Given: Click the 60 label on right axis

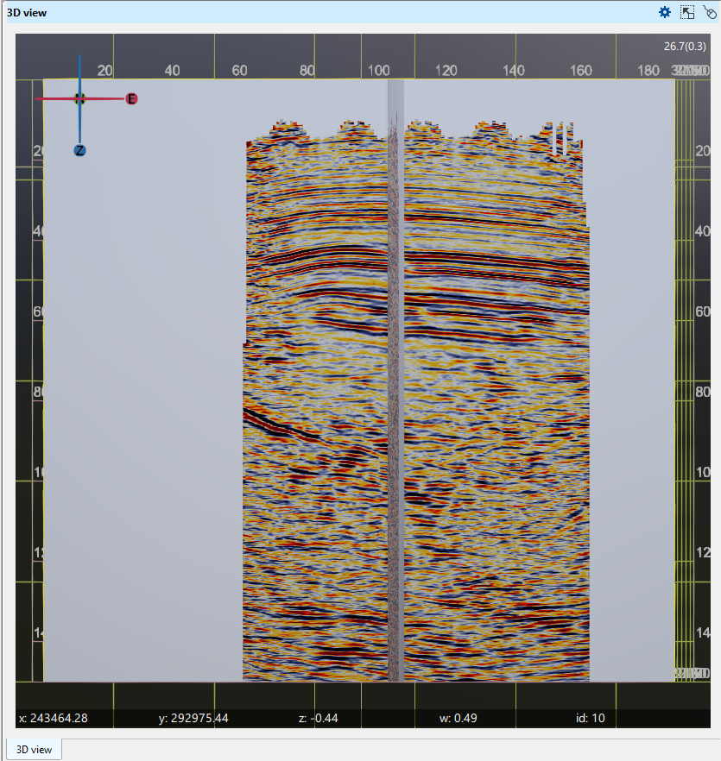Looking at the screenshot, I should (703, 311).
